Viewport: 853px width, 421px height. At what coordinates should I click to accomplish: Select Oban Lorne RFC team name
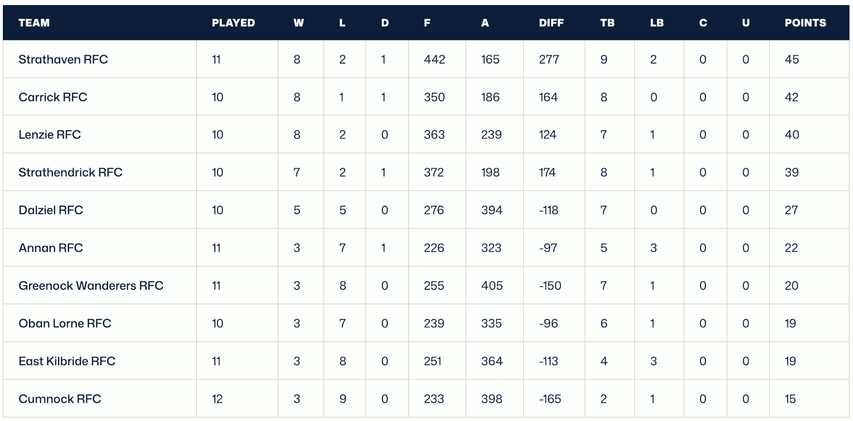point(65,323)
